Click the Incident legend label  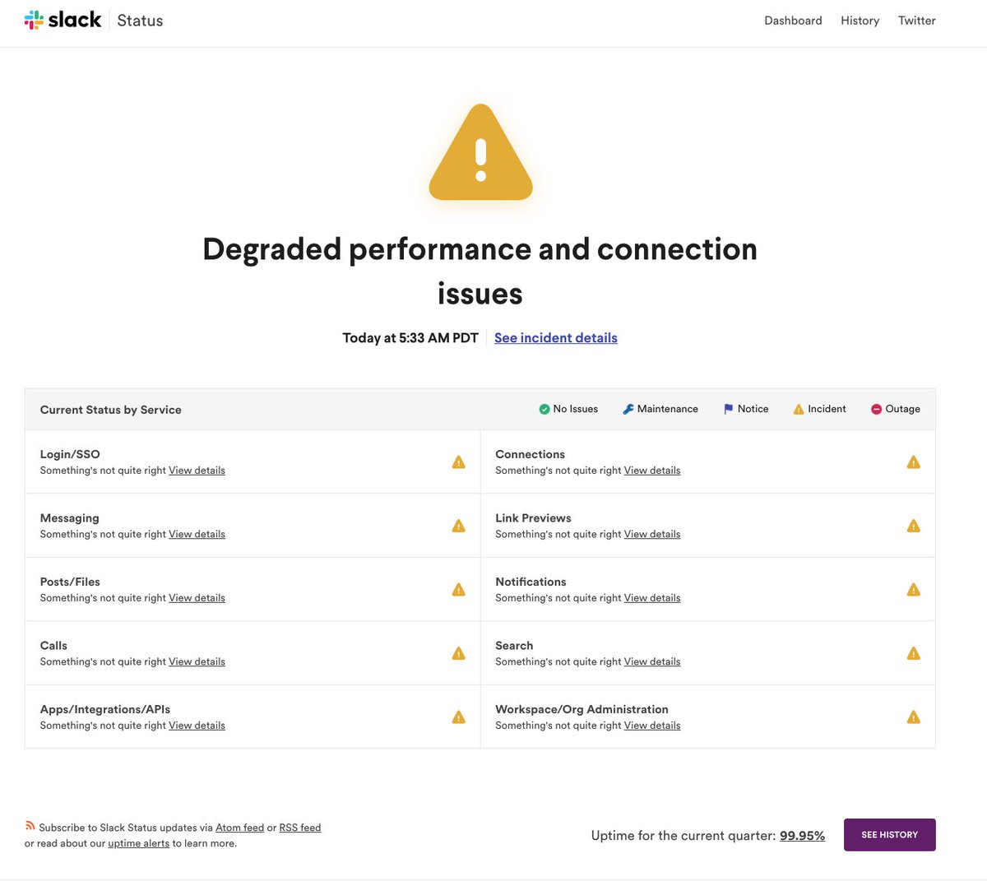click(827, 409)
